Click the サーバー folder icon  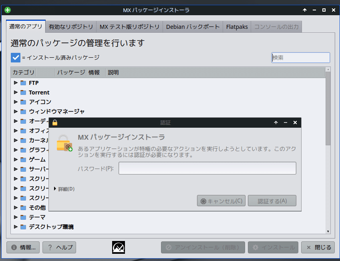(23, 169)
